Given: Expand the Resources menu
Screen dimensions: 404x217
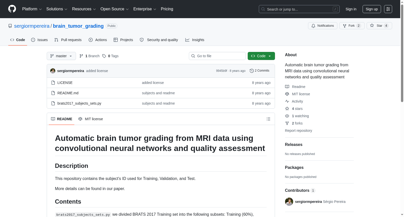Looking at the screenshot, I should pyautogui.click(x=84, y=9).
